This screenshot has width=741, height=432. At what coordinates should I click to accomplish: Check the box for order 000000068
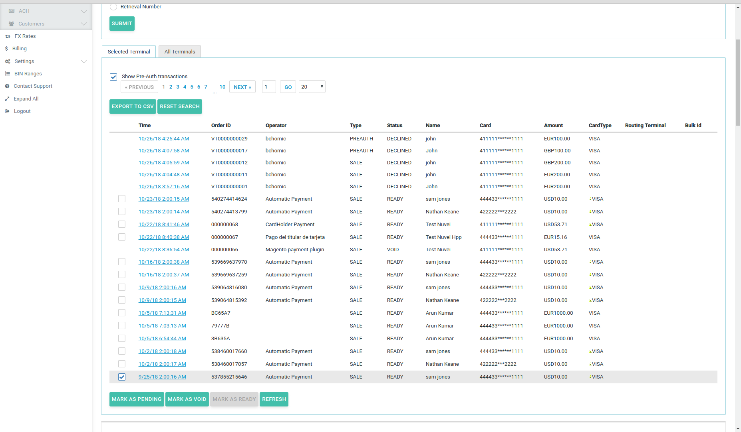tap(122, 224)
